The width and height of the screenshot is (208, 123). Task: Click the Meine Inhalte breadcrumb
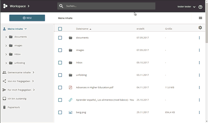[x=65, y=18]
